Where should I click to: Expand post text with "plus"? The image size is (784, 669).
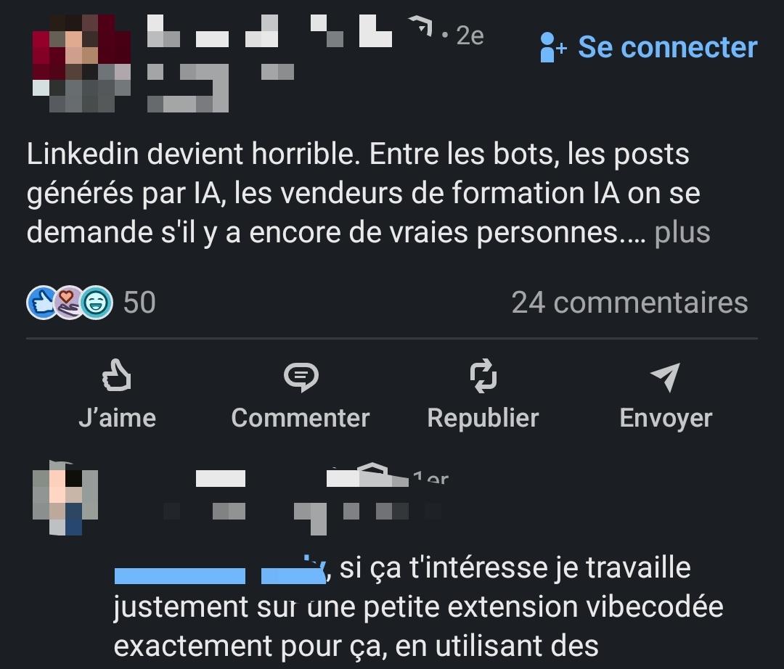pos(682,233)
